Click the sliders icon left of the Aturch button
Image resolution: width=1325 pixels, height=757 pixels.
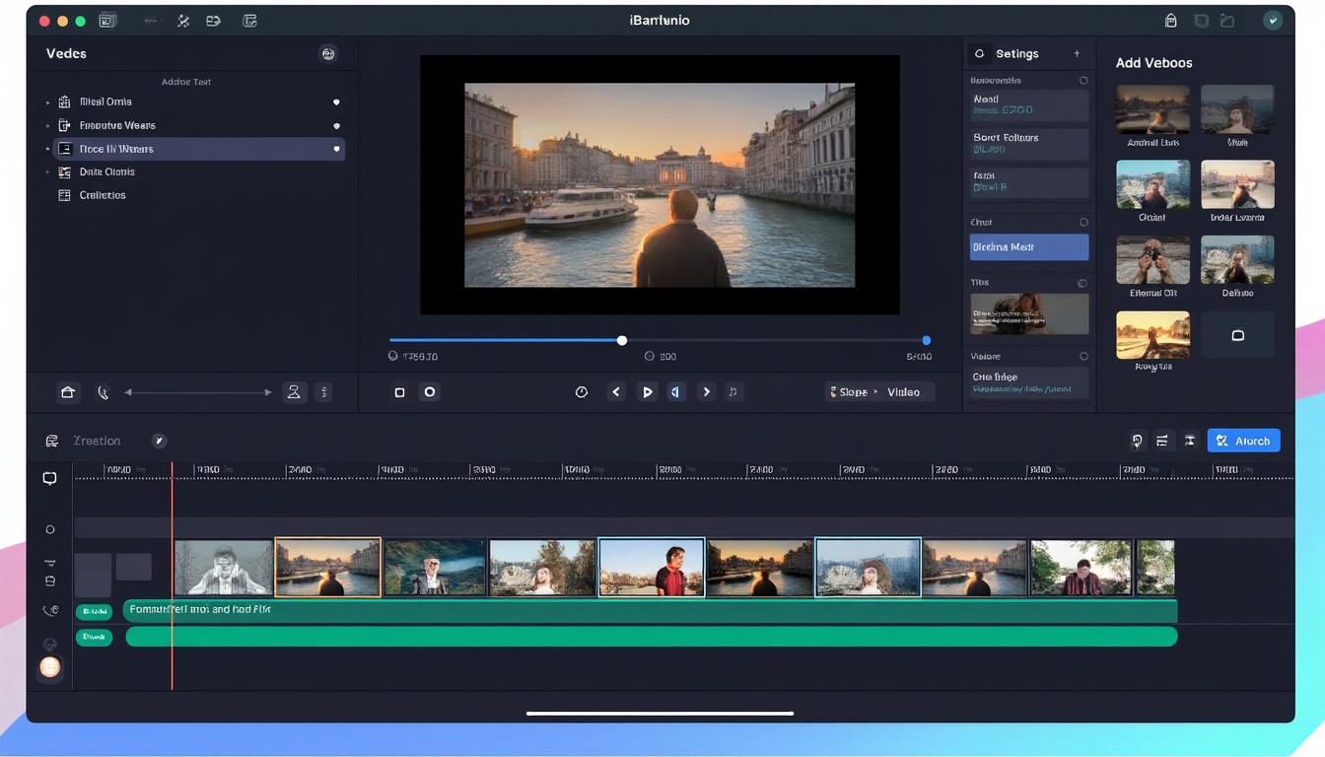(x=1162, y=441)
